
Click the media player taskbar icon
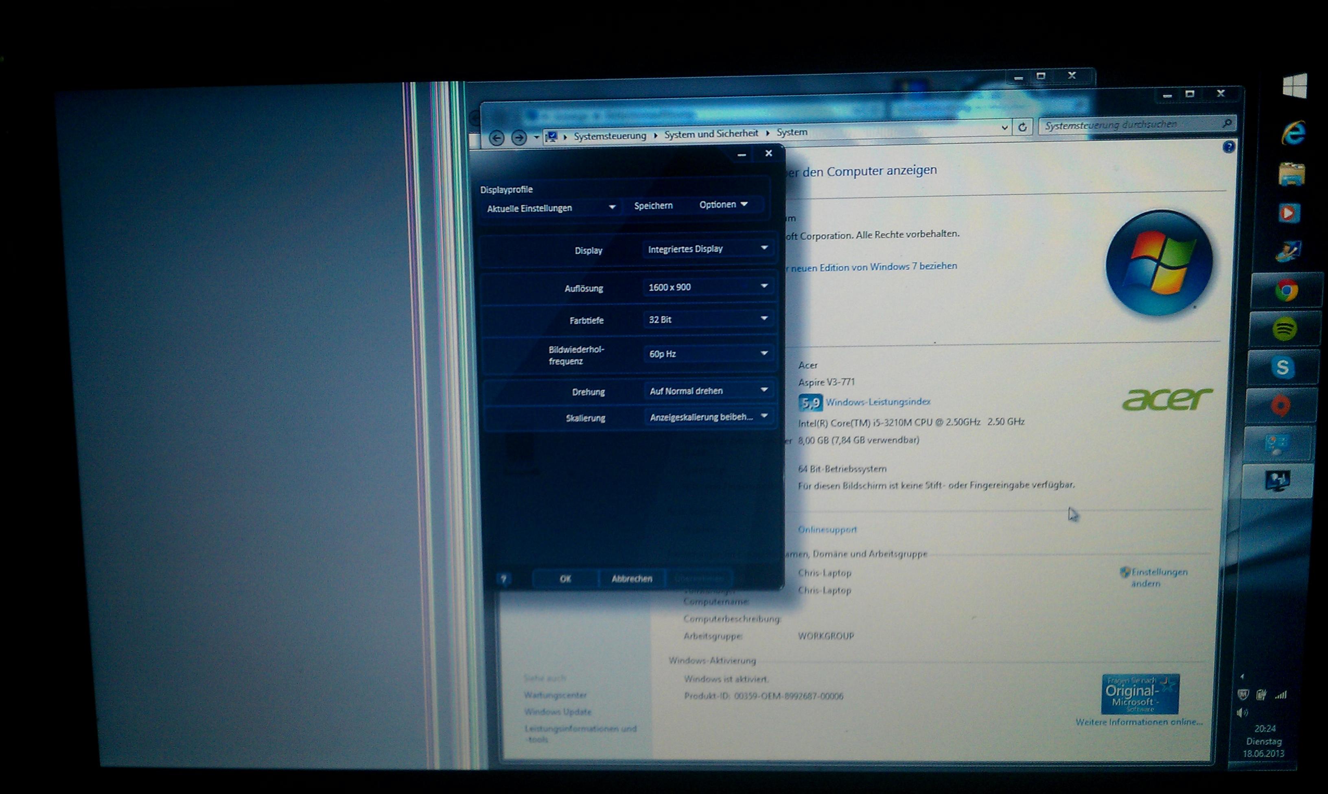pos(1289,213)
